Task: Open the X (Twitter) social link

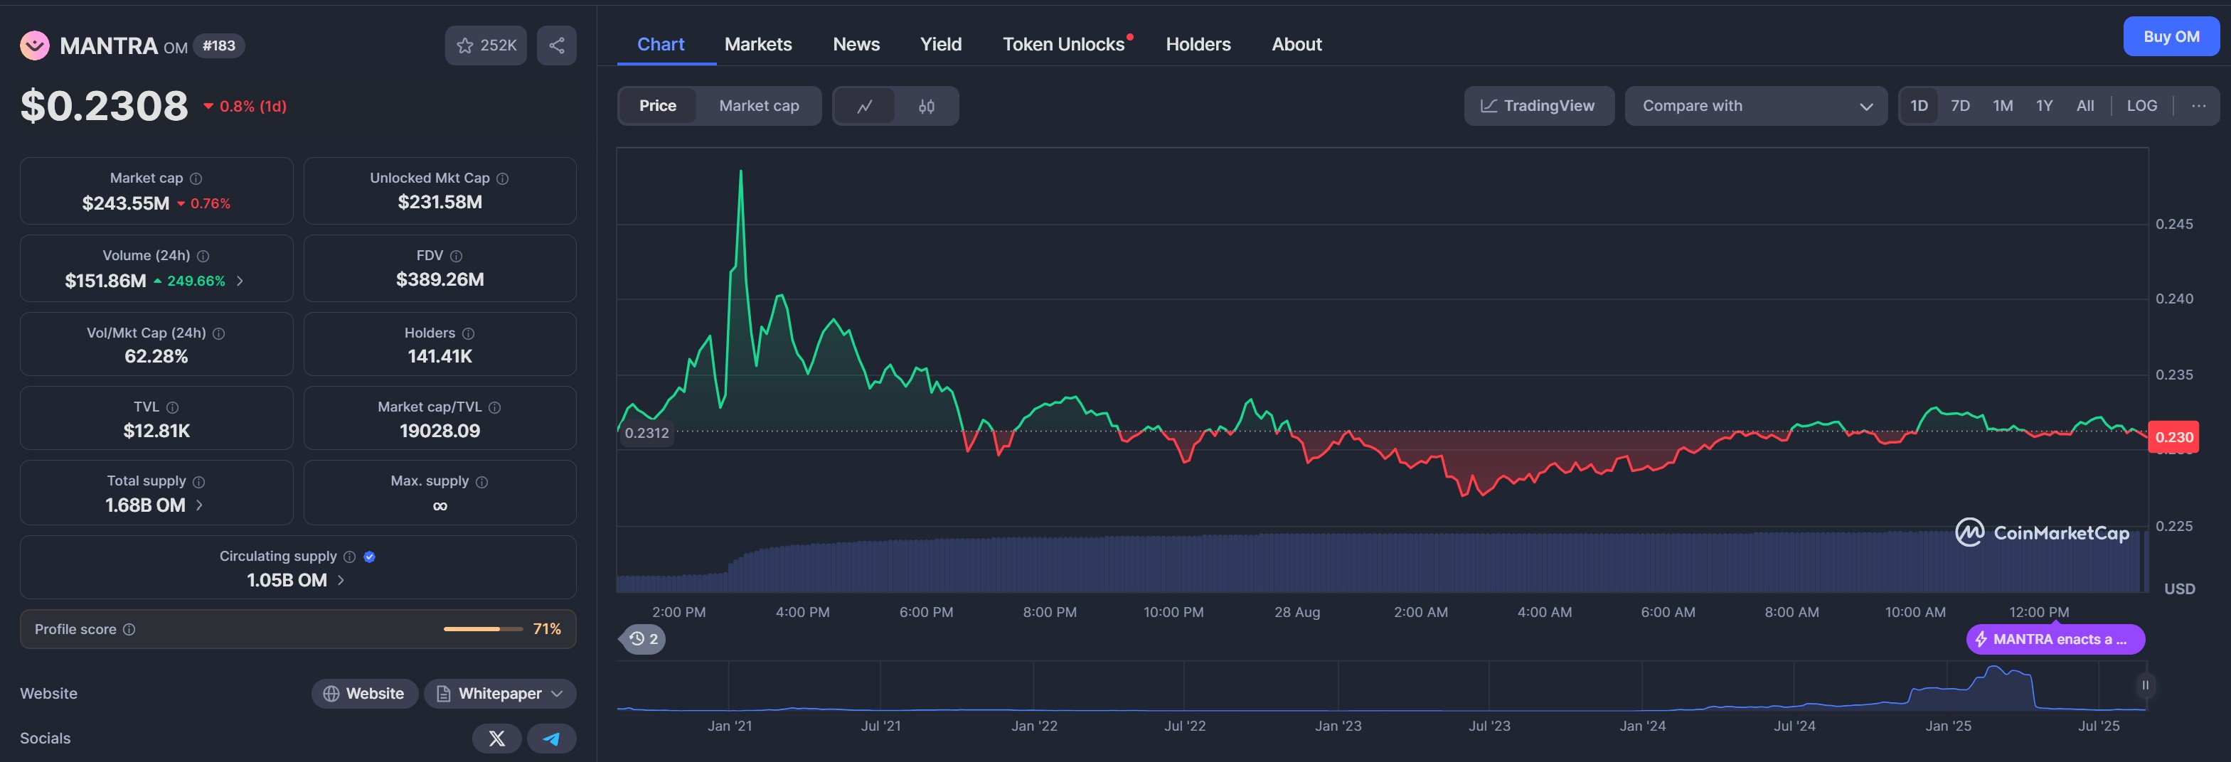Action: click(496, 738)
